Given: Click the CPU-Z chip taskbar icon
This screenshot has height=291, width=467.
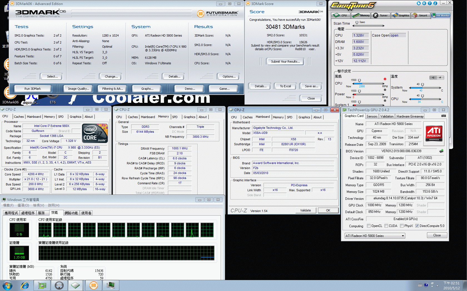Looking at the screenshot, I should click(75, 285).
